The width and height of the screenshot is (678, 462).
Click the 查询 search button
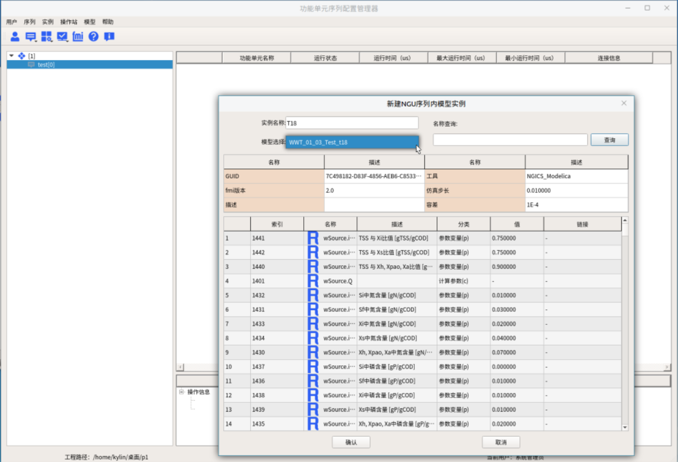(x=609, y=140)
